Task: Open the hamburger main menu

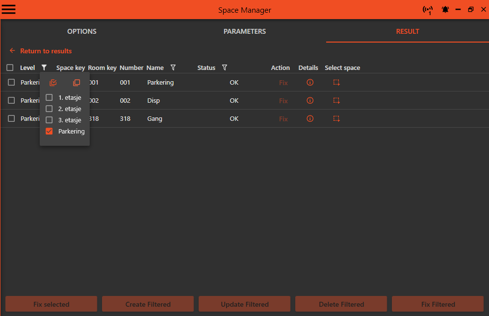Action: click(9, 10)
